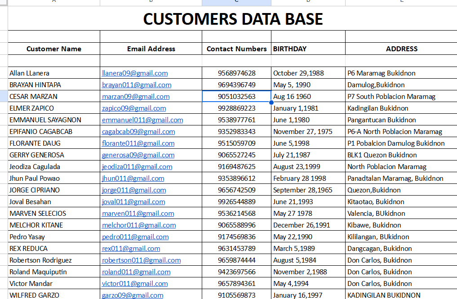This screenshot has height=299, width=457.
Task: Select the MARVEN SELECIOS name cell
Action: click(54, 213)
